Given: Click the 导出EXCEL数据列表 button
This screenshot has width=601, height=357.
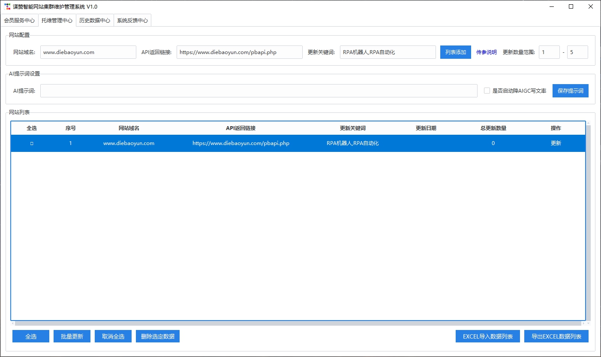Looking at the screenshot, I should [x=556, y=336].
